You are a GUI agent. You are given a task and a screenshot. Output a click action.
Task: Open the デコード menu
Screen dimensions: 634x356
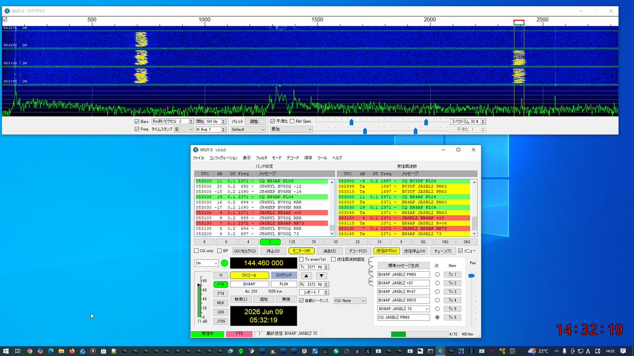(x=293, y=158)
